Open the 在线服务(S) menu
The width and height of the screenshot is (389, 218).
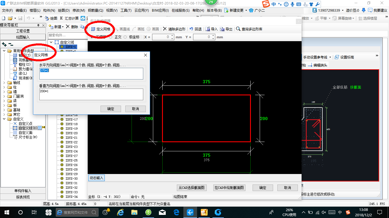[x=181, y=10]
